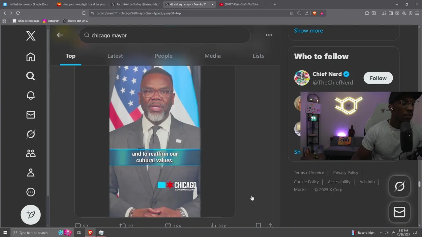Open Notifications bell in sidebar
This screenshot has height=237, width=422.
click(x=31, y=95)
